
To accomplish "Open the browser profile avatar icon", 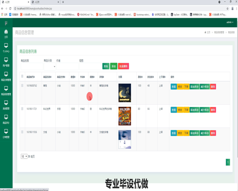I will (232, 9).
